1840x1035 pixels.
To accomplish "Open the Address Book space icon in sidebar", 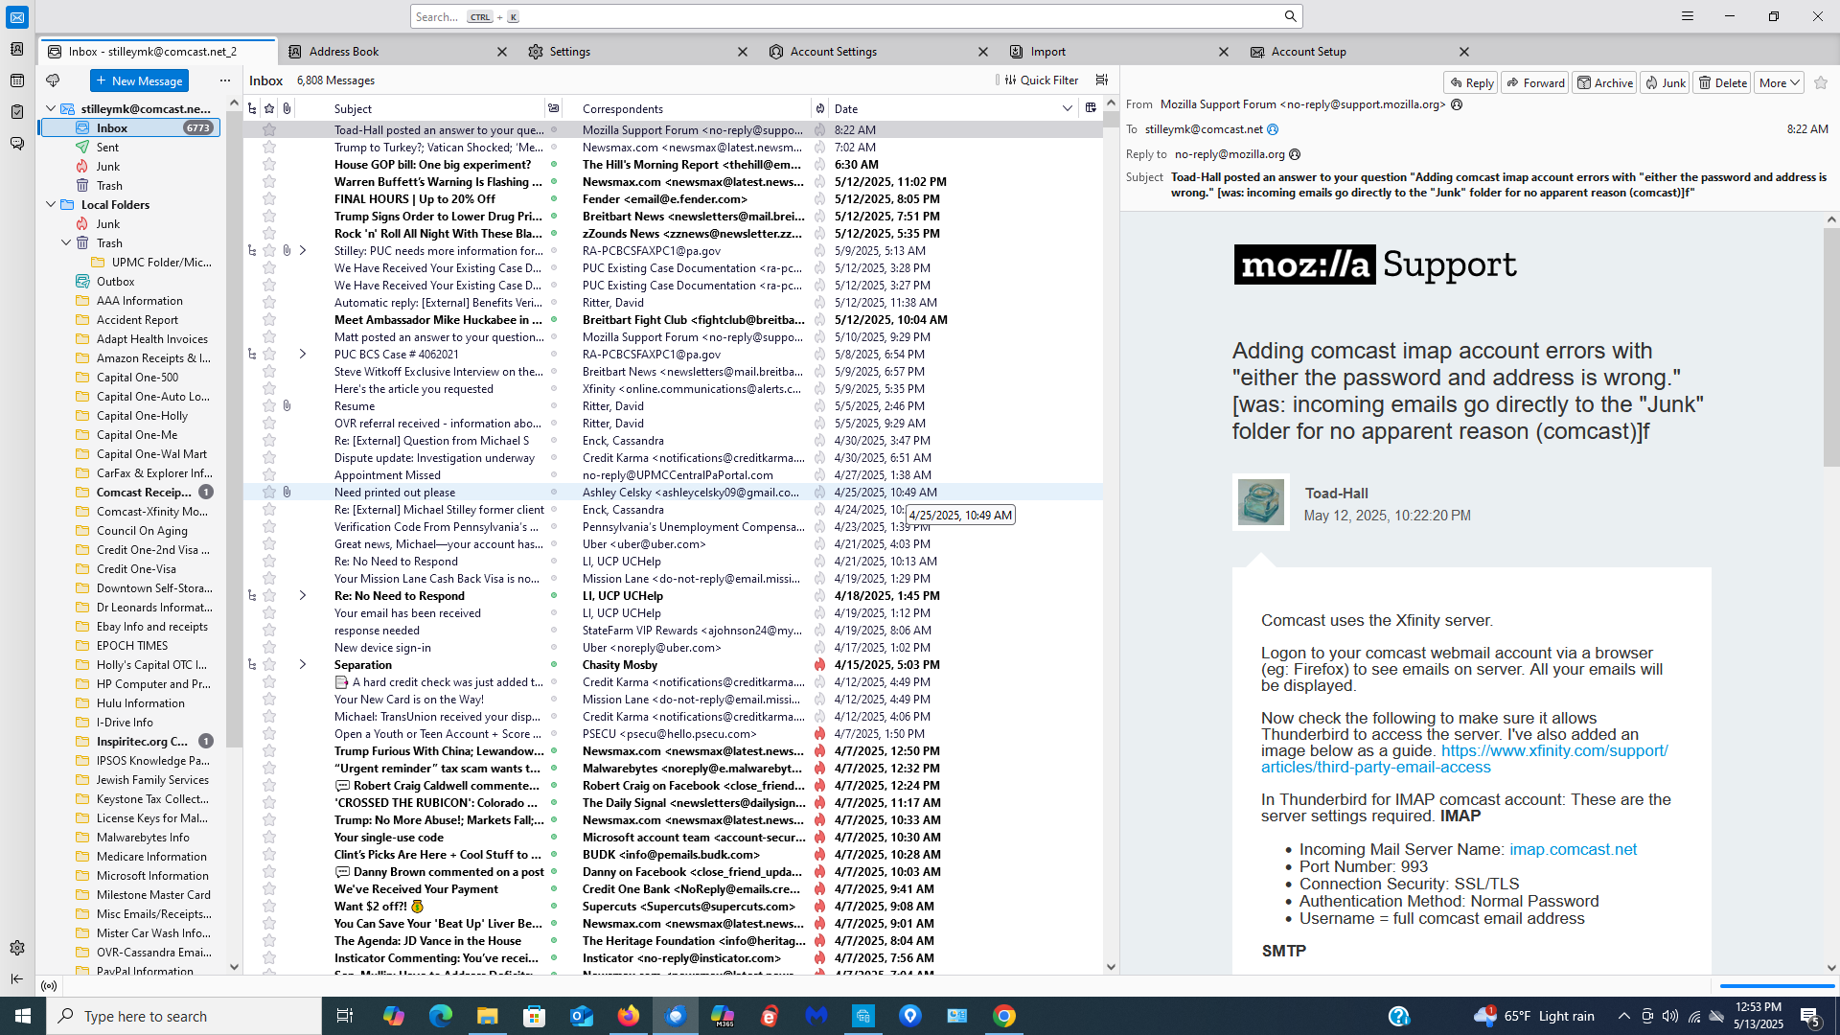I will coord(17,49).
